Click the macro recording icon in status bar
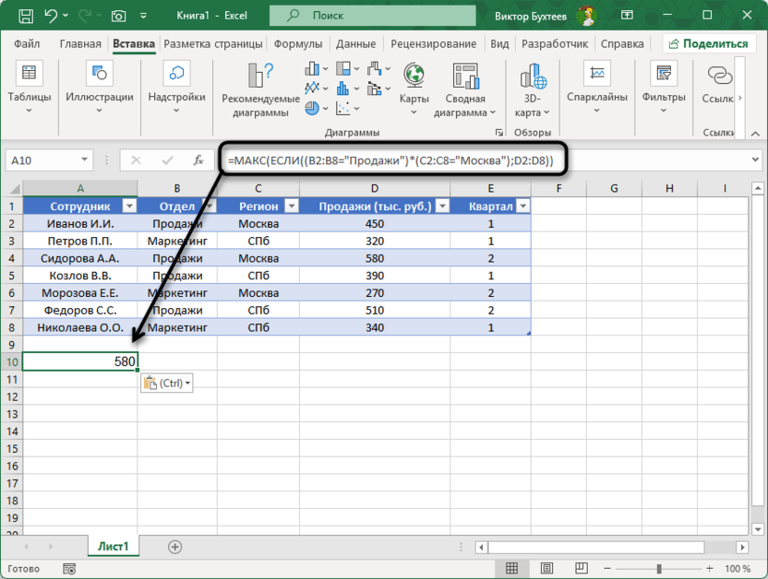This screenshot has height=579, width=768. [68, 569]
